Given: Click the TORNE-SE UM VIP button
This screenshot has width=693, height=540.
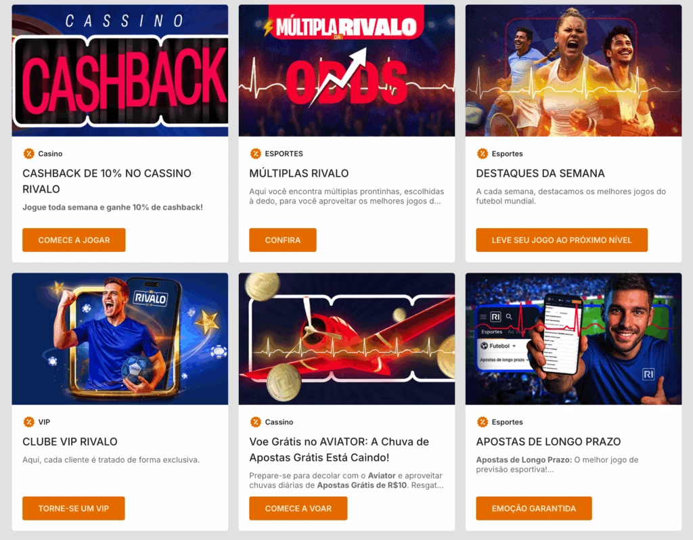Looking at the screenshot, I should point(73,508).
